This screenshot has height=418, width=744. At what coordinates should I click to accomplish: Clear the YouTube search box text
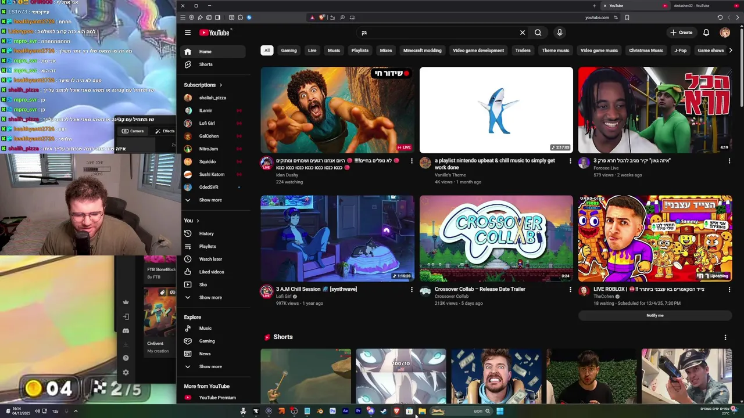tap(522, 33)
